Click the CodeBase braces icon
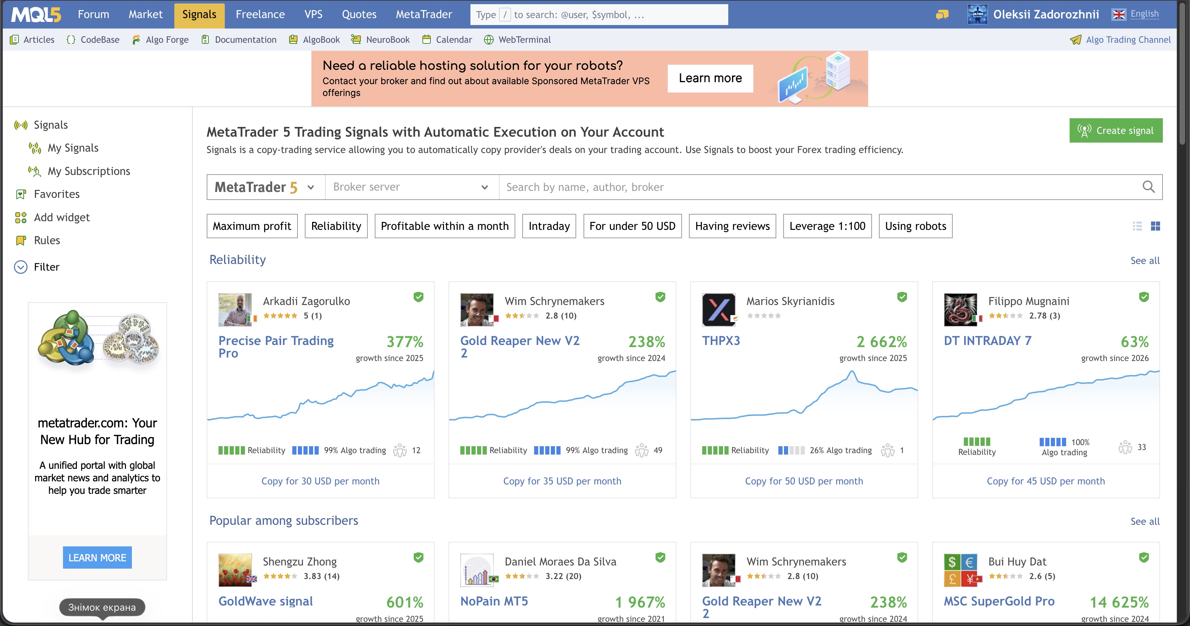 pyautogui.click(x=71, y=40)
